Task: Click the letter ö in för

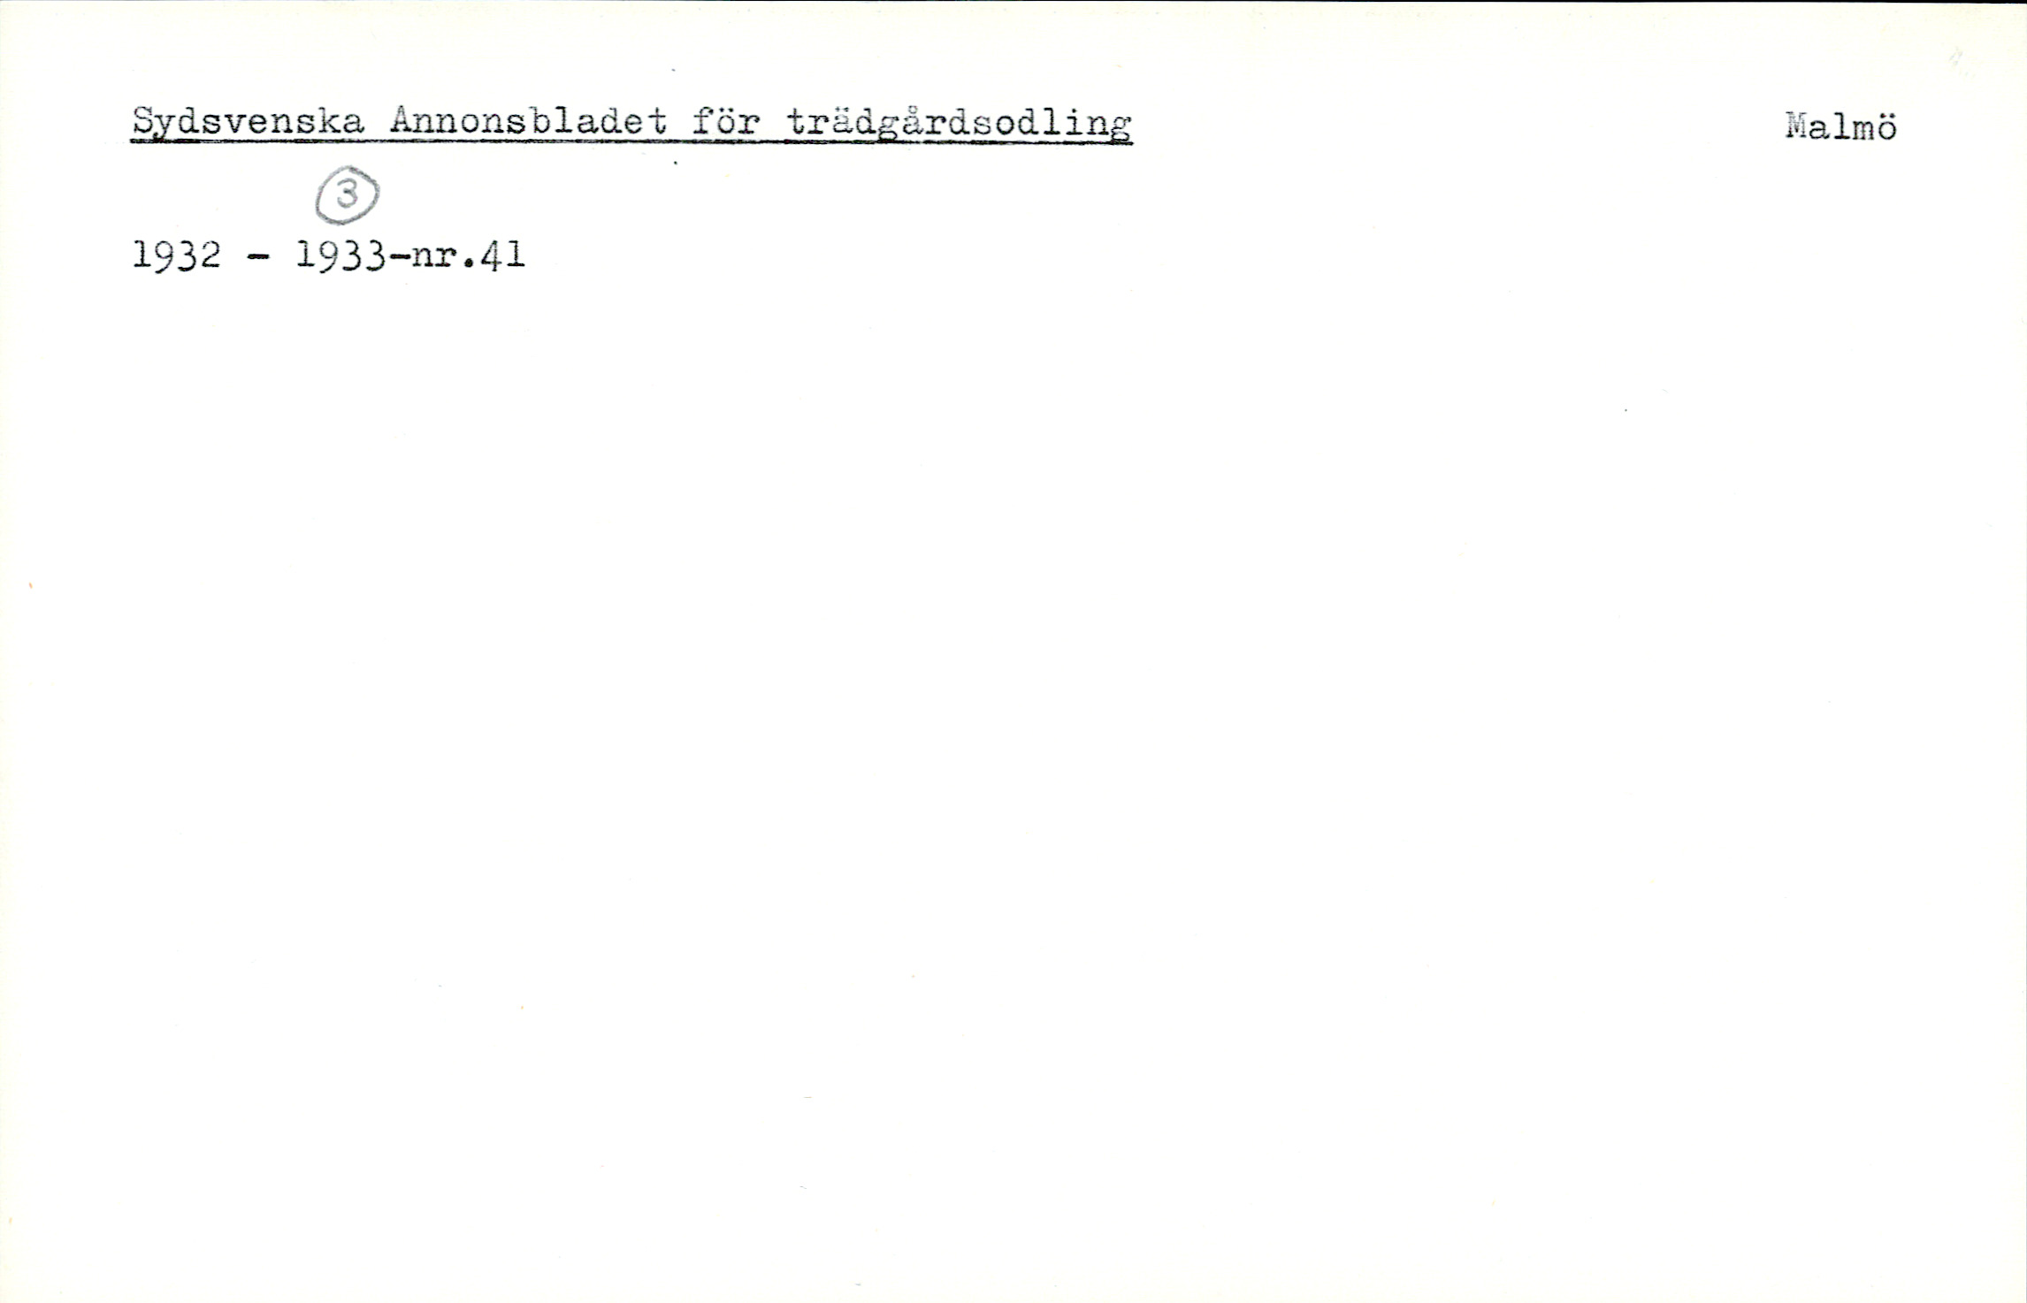Action: (x=727, y=121)
